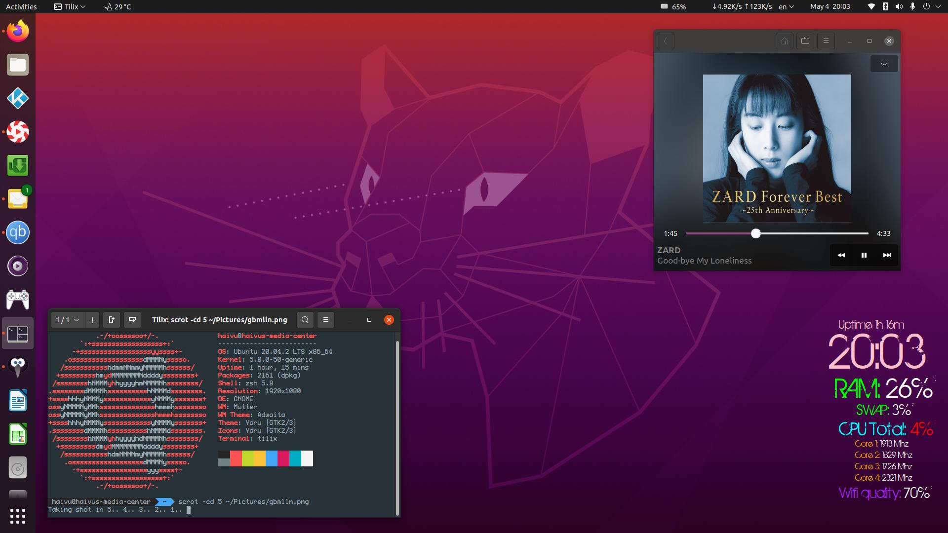Click the 'Kernel: 5.8.0-50-generic' line
Image resolution: width=948 pixels, height=533 pixels.
click(x=265, y=359)
